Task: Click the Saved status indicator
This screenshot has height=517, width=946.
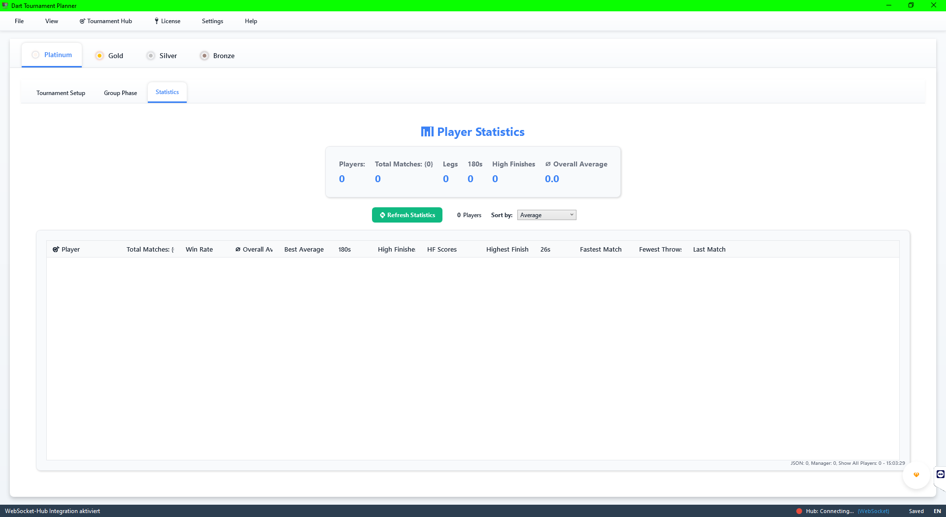Action: click(916, 511)
